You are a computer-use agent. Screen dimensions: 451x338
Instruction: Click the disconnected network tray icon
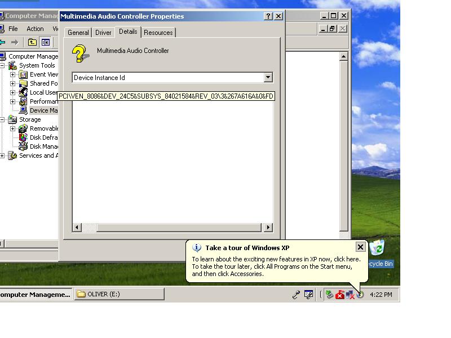tap(350, 295)
